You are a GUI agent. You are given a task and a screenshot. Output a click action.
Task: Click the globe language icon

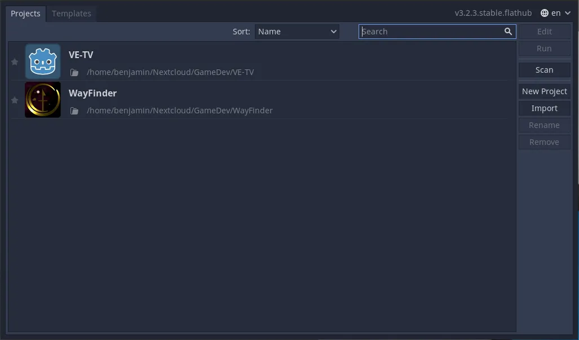544,12
